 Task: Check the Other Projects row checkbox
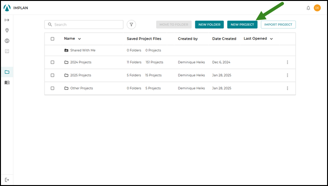tap(52, 88)
